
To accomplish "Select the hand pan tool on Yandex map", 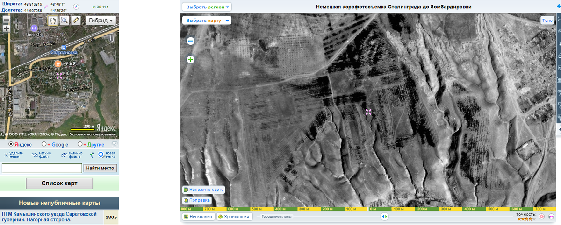I will point(53,21).
